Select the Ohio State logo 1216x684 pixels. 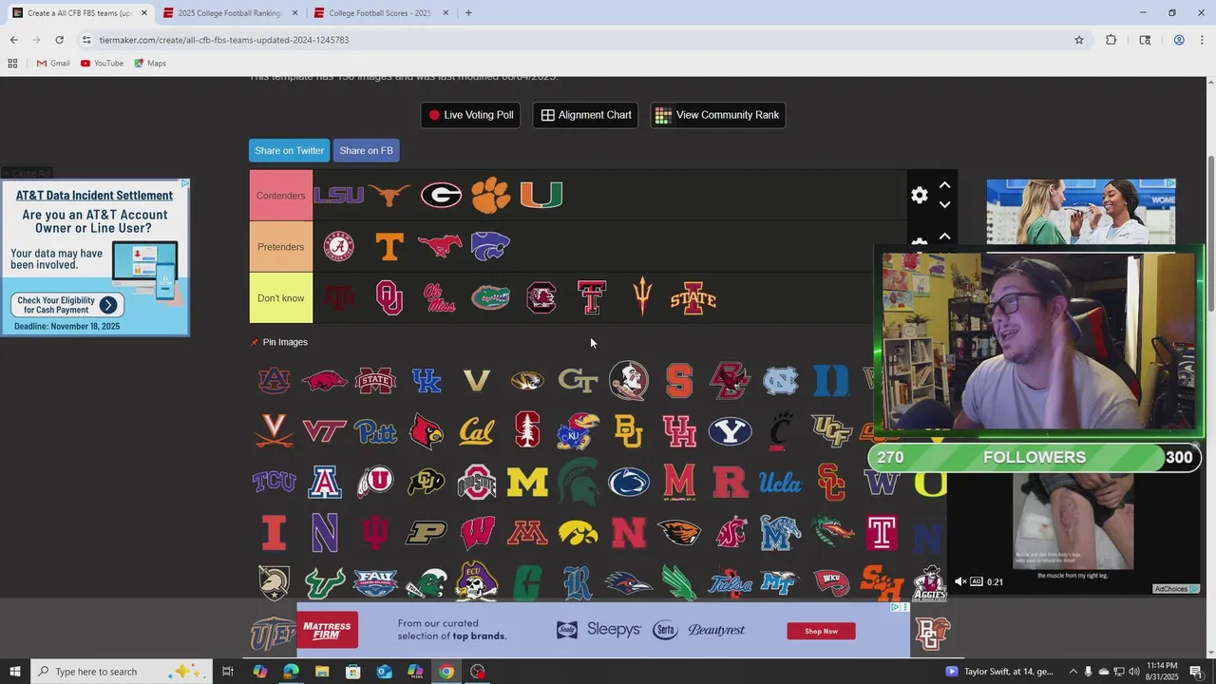coord(477,483)
